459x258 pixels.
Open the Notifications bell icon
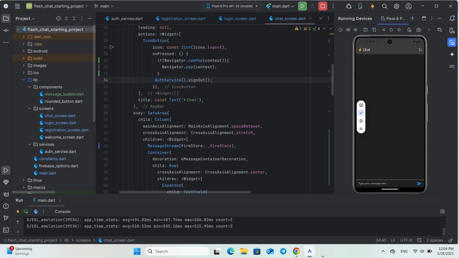(452, 18)
